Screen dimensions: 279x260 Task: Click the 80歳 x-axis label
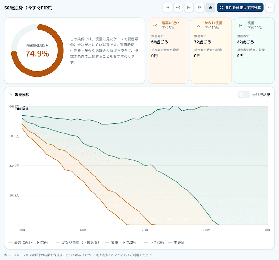[x=207, y=230]
